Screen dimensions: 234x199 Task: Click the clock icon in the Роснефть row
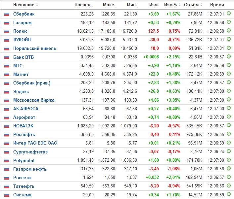click(229, 134)
